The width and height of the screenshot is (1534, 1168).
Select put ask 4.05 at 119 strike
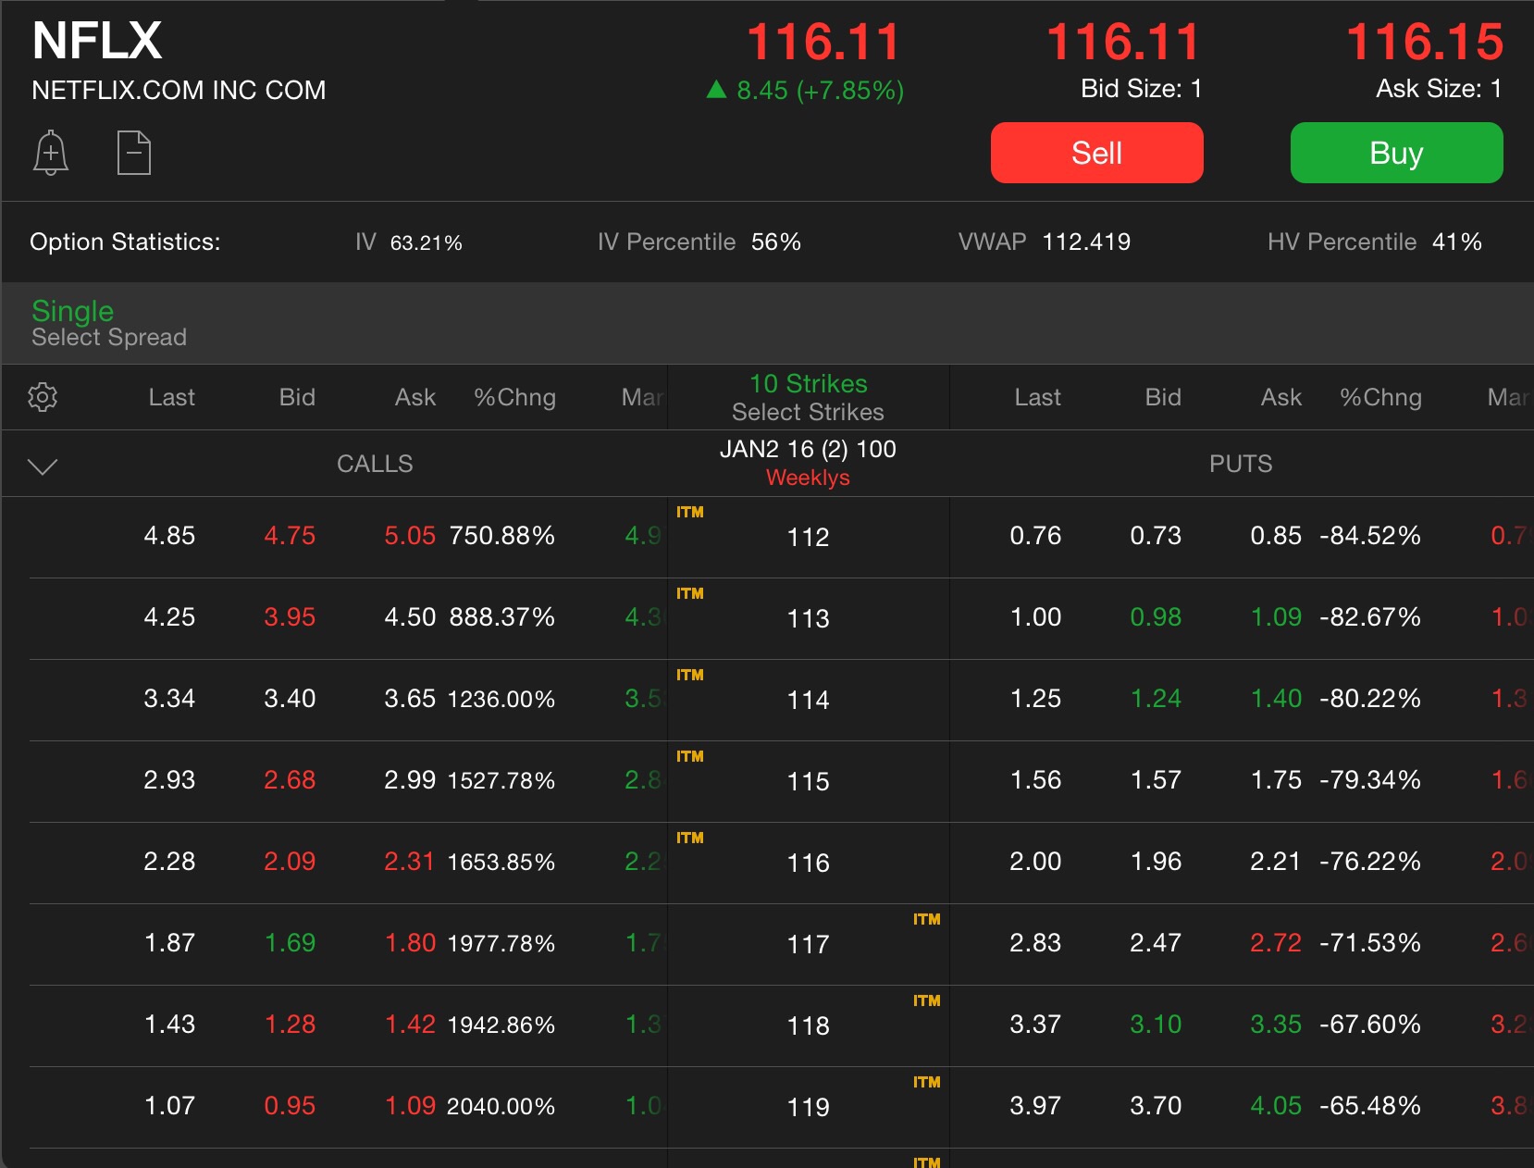tap(1275, 1106)
